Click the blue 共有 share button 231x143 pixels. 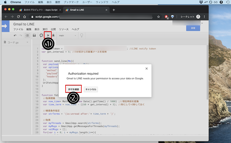point(193,28)
